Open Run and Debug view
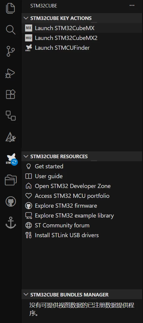 pyautogui.click(x=10, y=73)
